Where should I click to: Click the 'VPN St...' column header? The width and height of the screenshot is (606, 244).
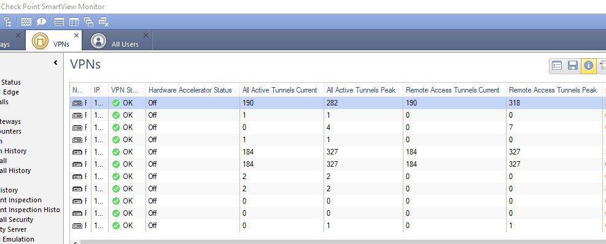[127, 90]
